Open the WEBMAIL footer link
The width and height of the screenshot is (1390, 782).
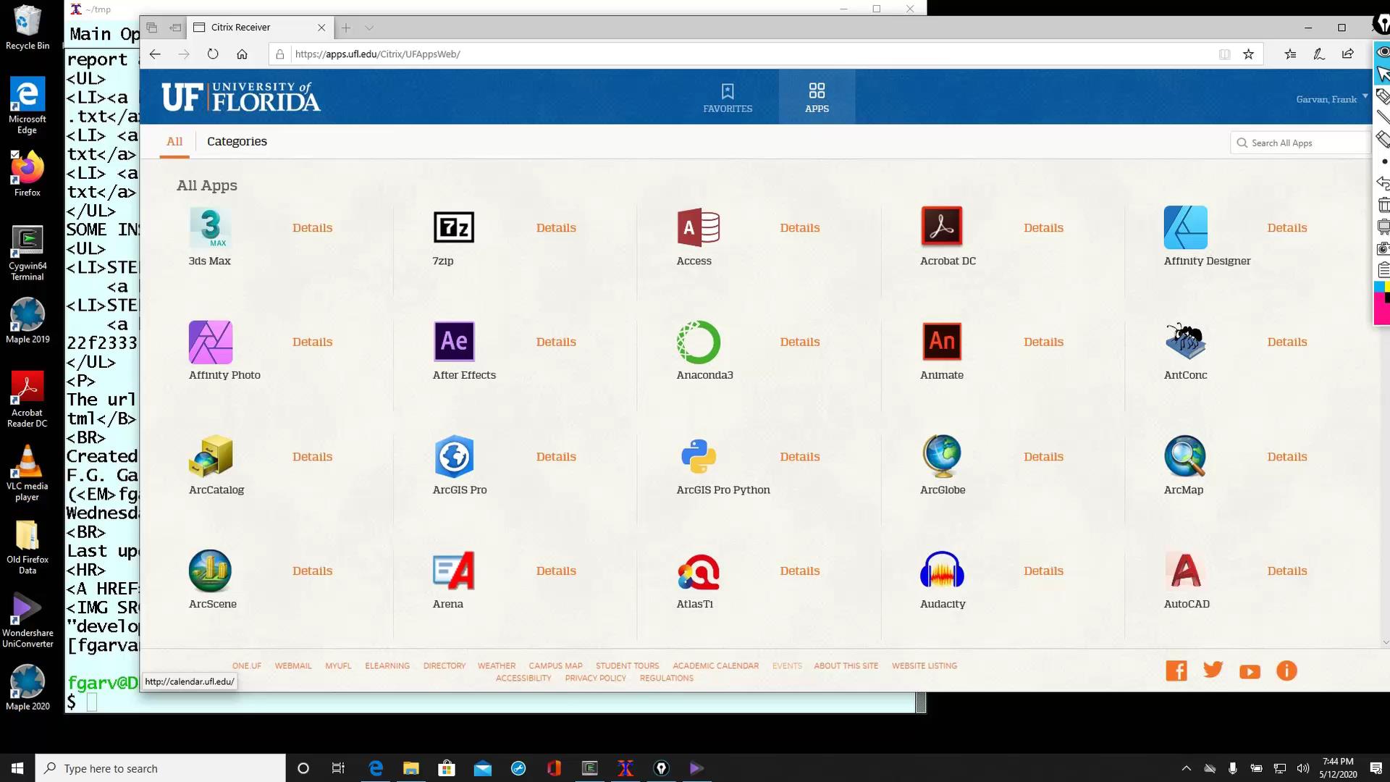click(292, 665)
